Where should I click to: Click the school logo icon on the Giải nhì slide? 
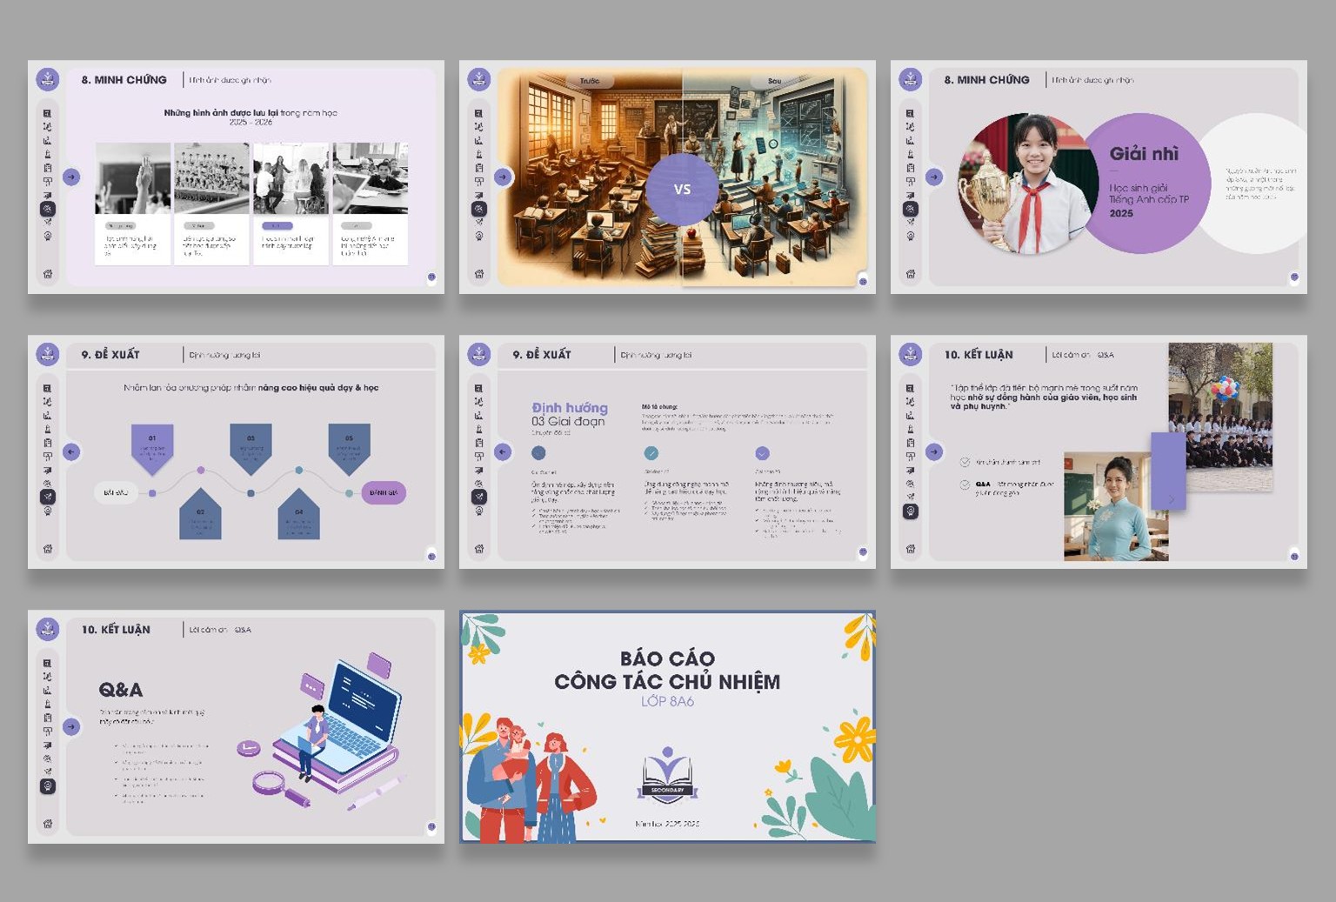coord(910,79)
